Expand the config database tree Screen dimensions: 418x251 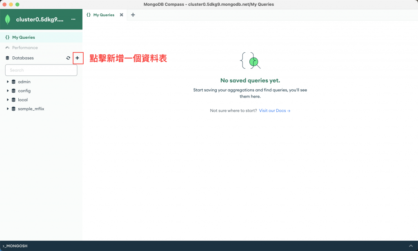[8, 91]
